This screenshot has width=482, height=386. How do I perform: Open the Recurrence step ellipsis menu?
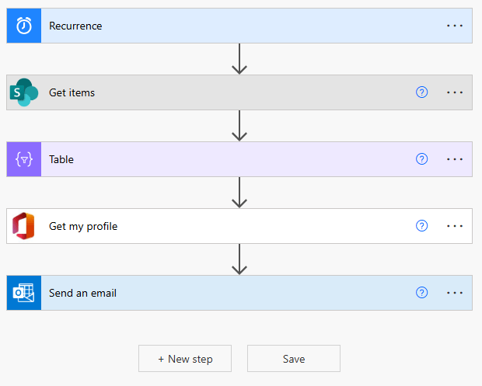click(x=455, y=26)
